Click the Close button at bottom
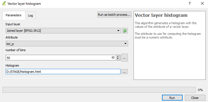208x102 pixels. pos(195,98)
